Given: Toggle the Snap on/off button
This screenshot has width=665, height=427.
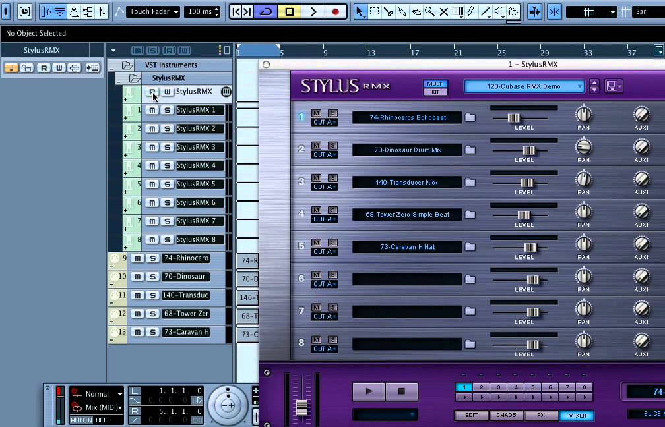Looking at the screenshot, I should pos(554,11).
